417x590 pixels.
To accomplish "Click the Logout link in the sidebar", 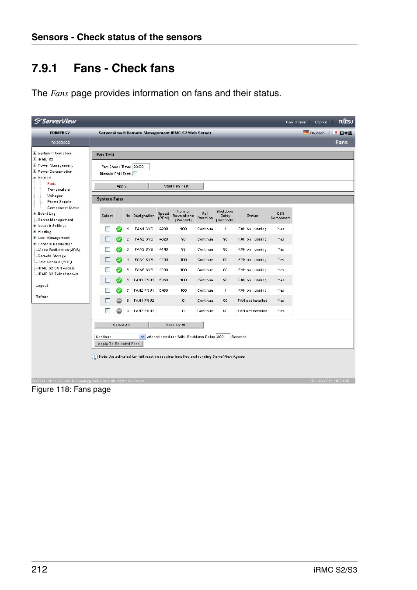I will tap(42, 286).
